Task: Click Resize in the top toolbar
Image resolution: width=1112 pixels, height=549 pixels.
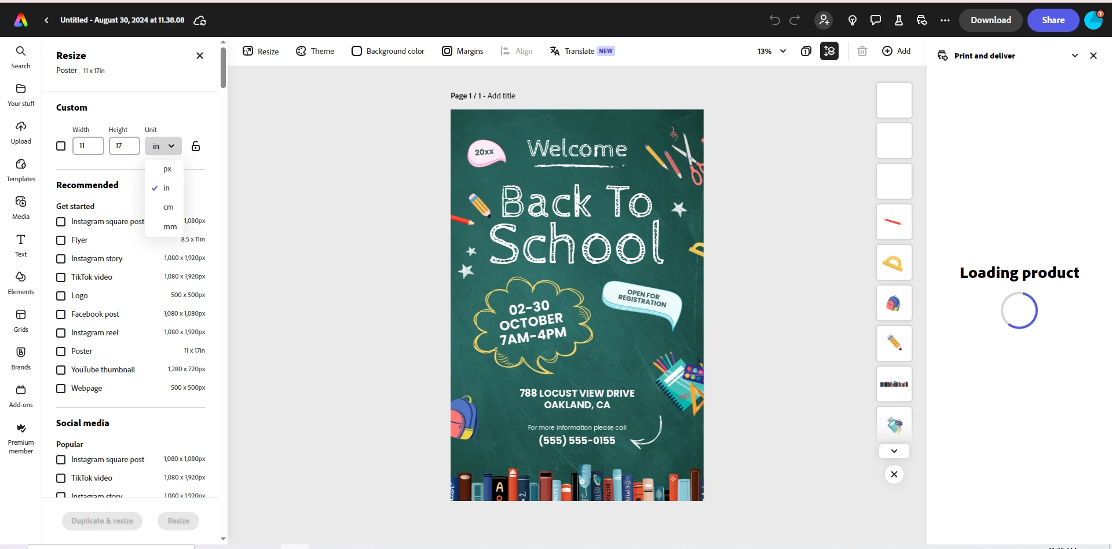Action: (261, 51)
